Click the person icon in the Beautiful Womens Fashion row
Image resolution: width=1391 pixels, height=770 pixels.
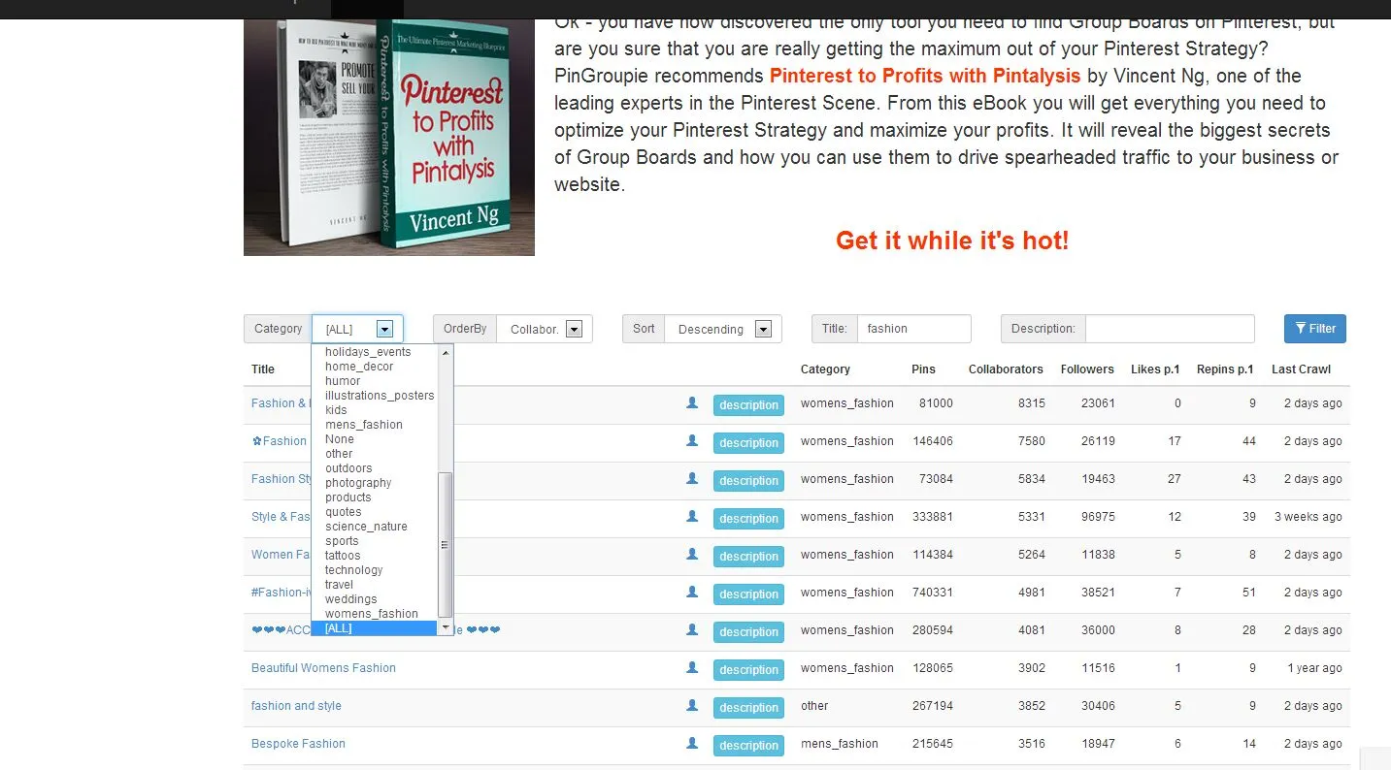click(692, 667)
